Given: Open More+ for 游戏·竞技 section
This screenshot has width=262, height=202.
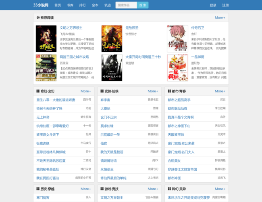Looking at the screenshot, I should coord(153,189).
